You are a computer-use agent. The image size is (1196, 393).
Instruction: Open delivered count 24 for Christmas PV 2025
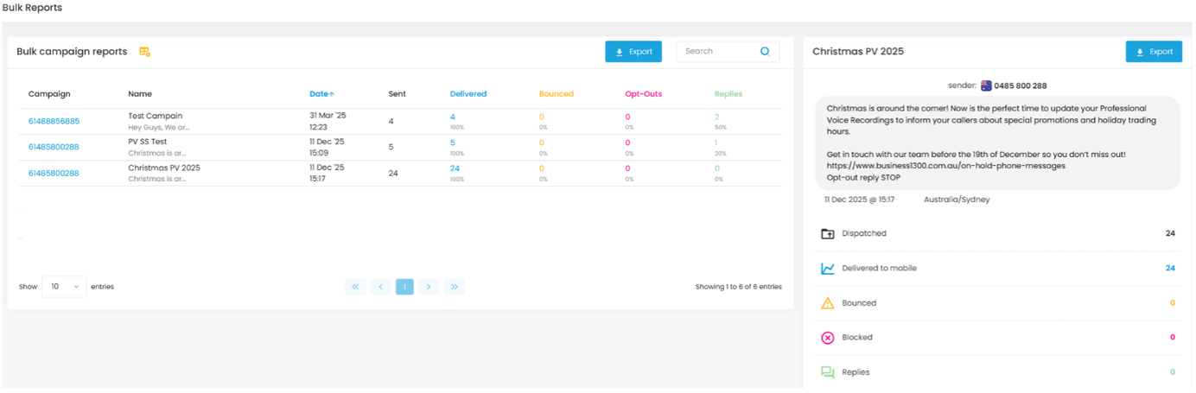(455, 168)
